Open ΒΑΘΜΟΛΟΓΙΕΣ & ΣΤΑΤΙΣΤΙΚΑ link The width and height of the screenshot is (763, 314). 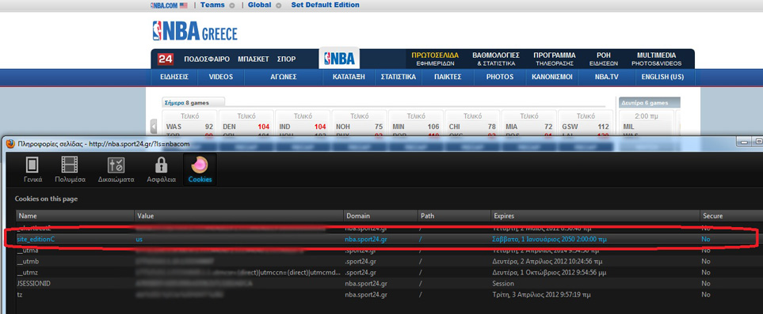(x=496, y=59)
